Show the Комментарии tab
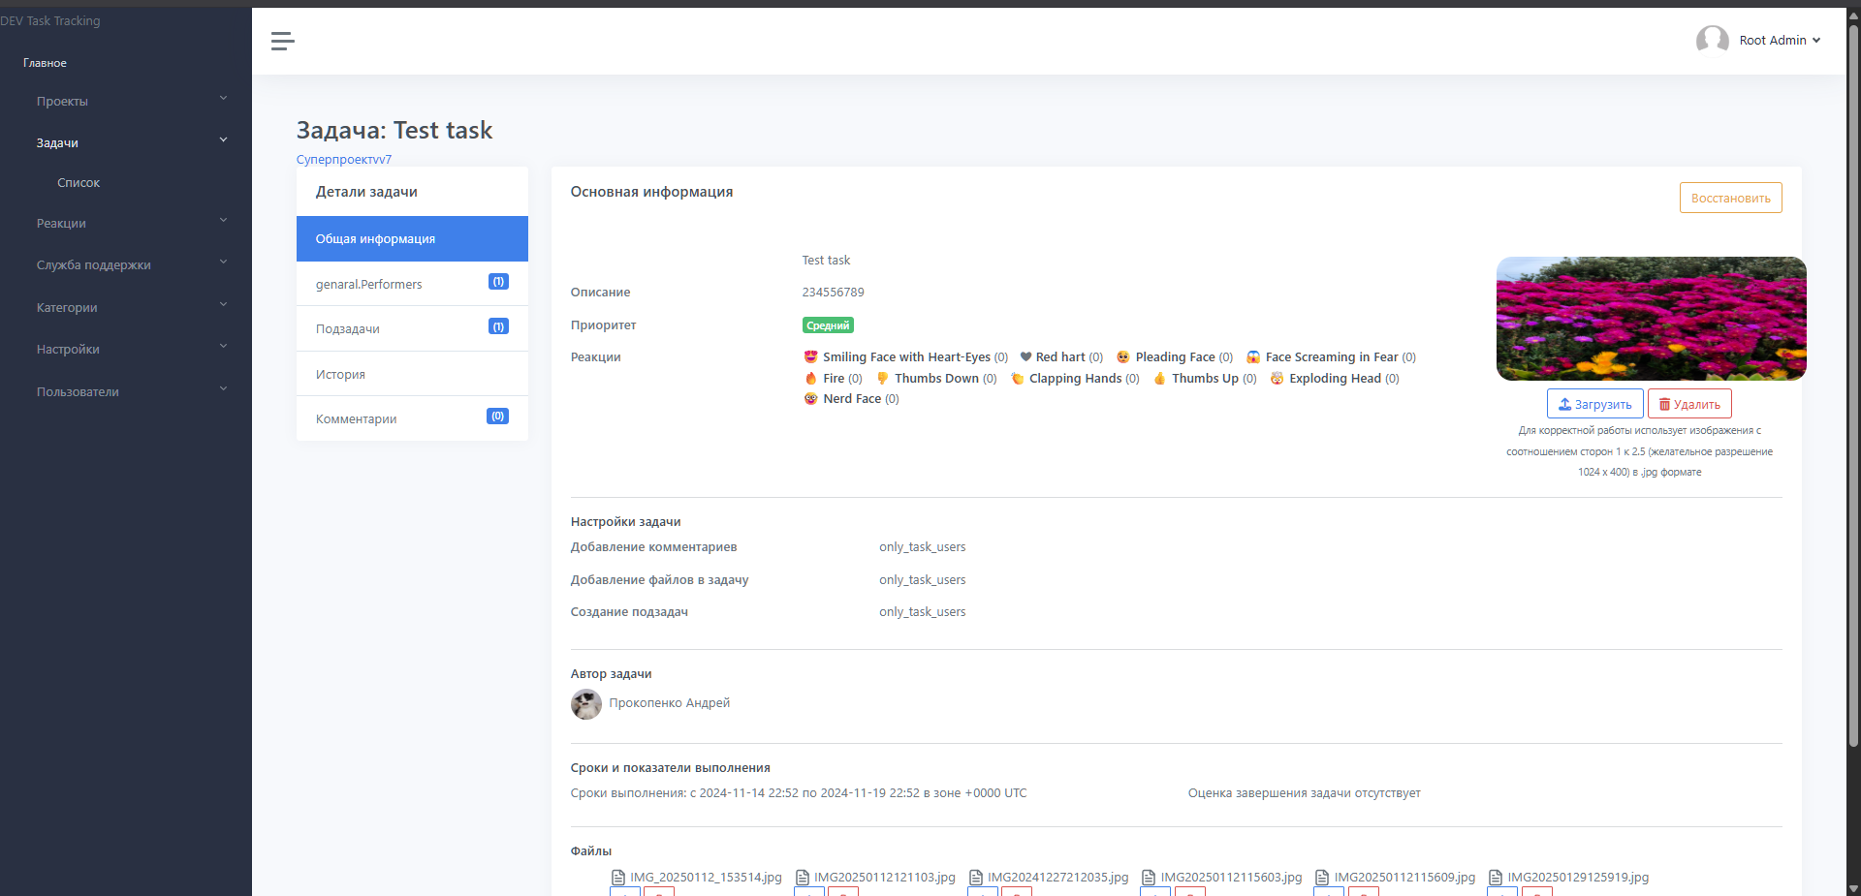Image resolution: width=1861 pixels, height=896 pixels. tap(412, 418)
